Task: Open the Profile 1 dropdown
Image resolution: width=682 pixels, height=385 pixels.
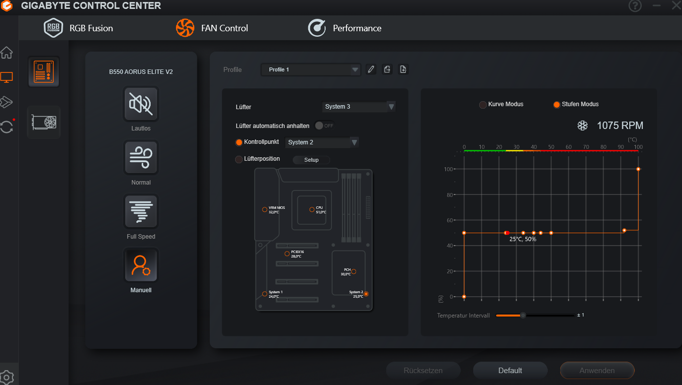Action: click(x=311, y=69)
